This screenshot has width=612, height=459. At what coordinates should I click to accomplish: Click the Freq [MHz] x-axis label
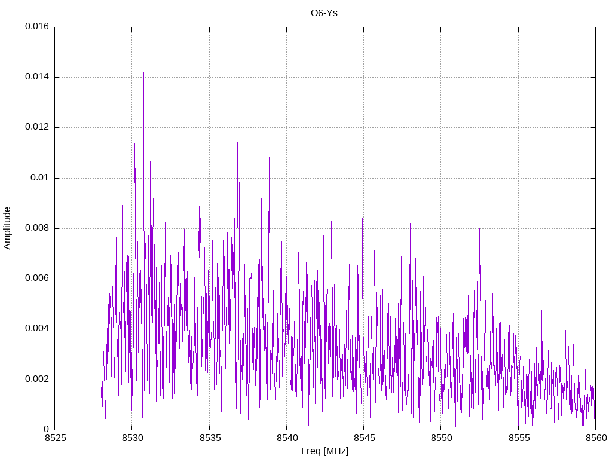[325, 451]
